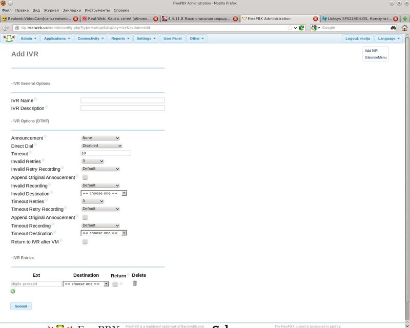Open Timeout Retry Recording dropdown
Image resolution: width=410 pixels, height=328 pixels.
click(100, 209)
